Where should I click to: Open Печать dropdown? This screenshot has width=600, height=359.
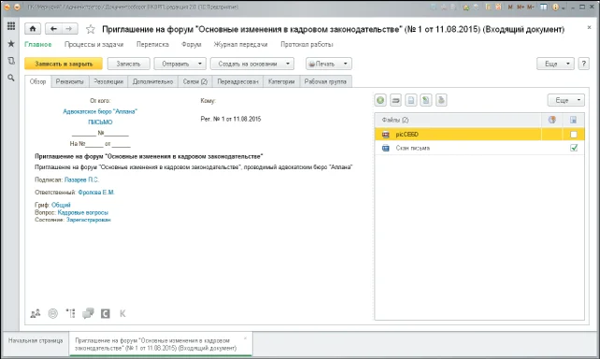[329, 64]
